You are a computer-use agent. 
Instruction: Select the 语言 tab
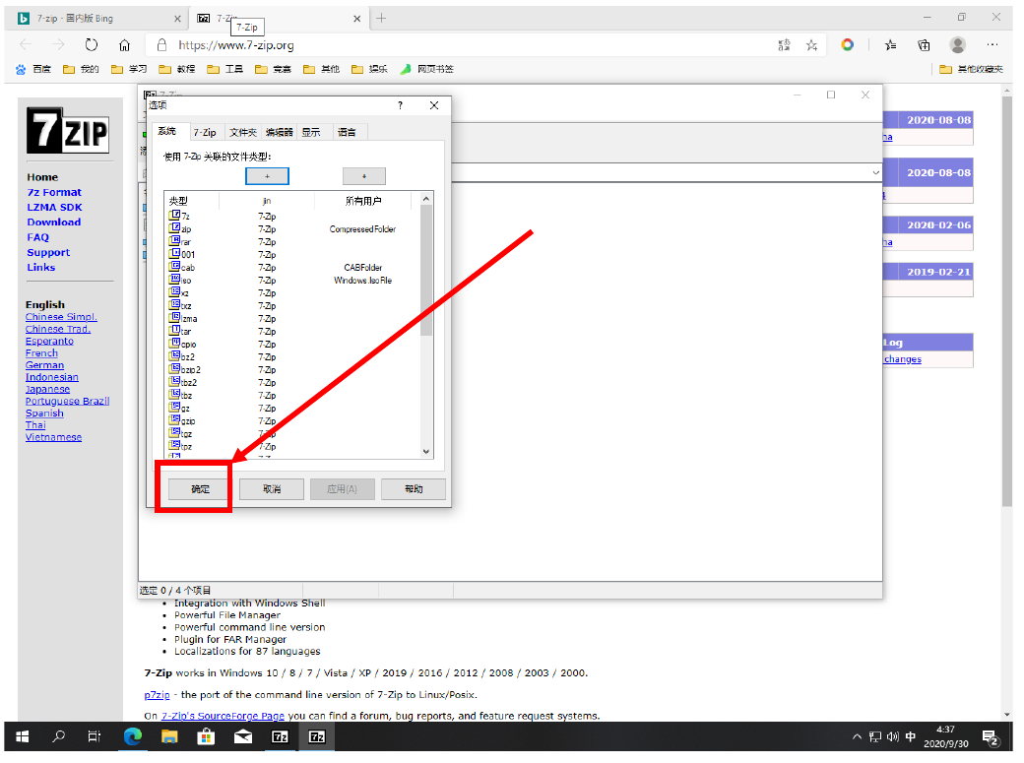click(x=347, y=132)
